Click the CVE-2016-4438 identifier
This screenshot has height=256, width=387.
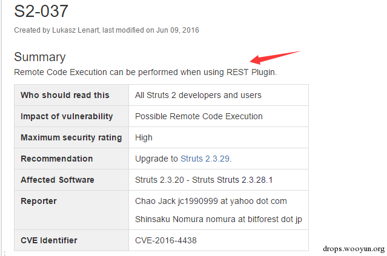point(166,240)
